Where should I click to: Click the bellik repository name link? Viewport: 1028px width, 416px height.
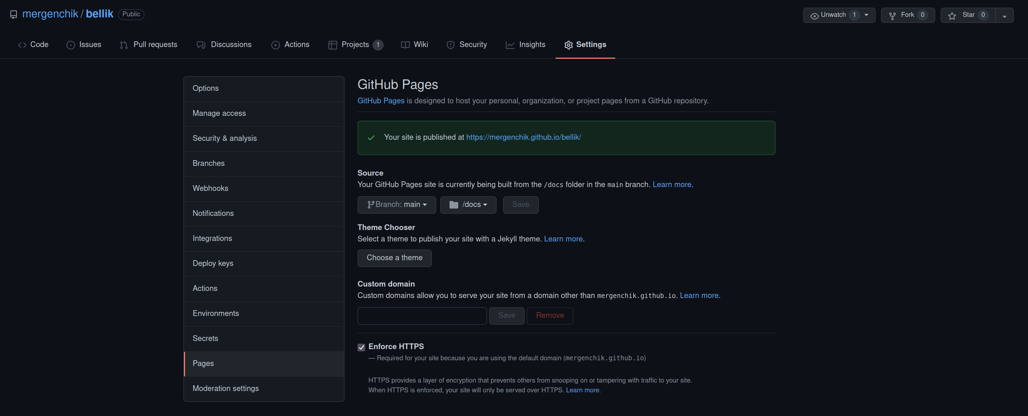99,14
